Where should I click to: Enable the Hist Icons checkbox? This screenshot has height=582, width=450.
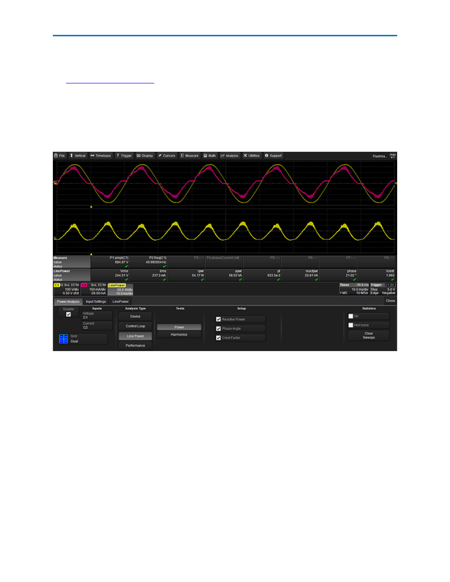tap(351, 325)
